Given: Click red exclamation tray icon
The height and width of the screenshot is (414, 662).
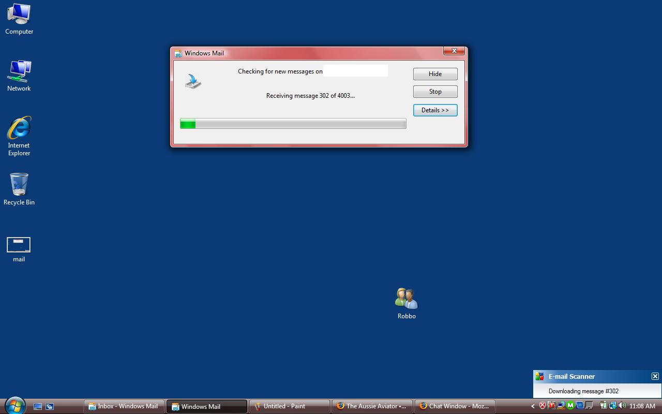Looking at the screenshot, I should pos(552,406).
